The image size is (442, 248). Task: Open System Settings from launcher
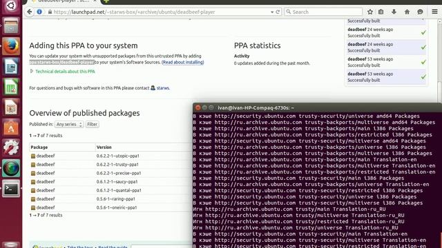pyautogui.click(x=11, y=147)
